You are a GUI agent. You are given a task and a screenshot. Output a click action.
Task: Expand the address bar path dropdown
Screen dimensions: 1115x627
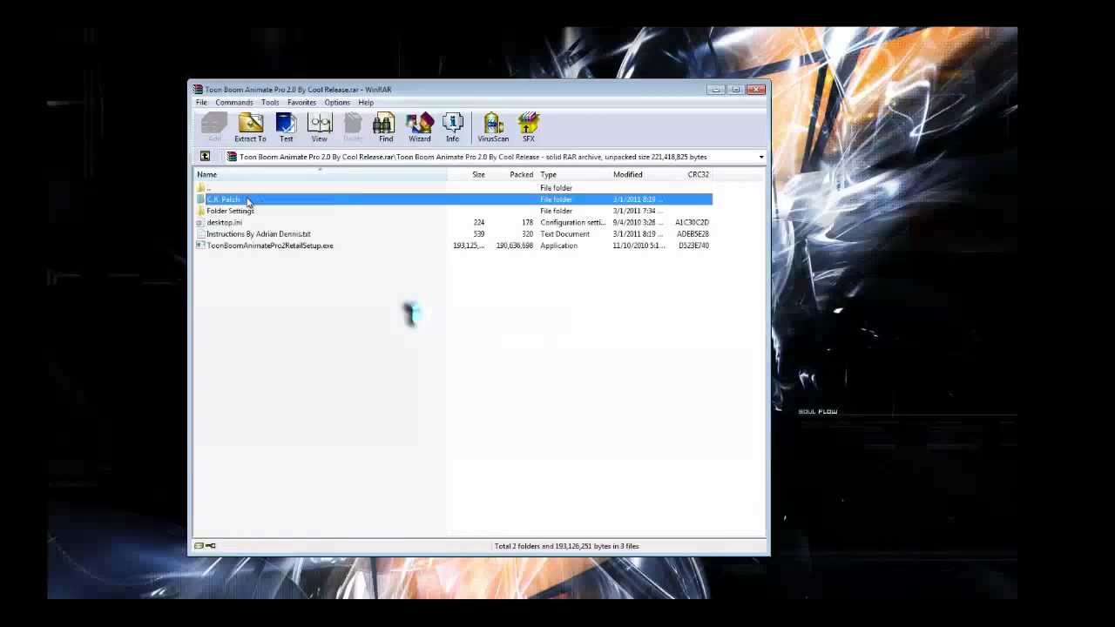coord(761,157)
